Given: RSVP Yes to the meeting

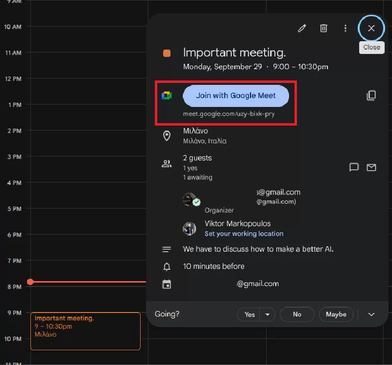Looking at the screenshot, I should [249, 314].
